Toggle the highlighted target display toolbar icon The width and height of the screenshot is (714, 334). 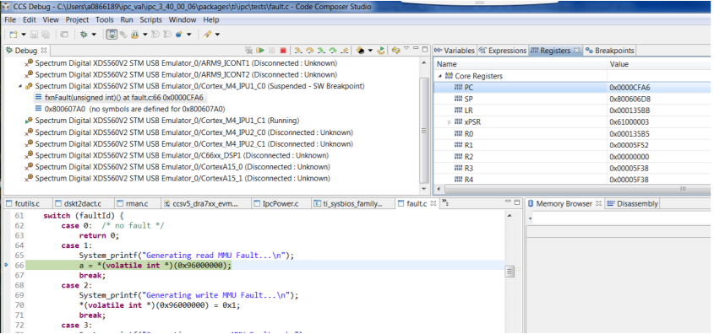pos(112,34)
